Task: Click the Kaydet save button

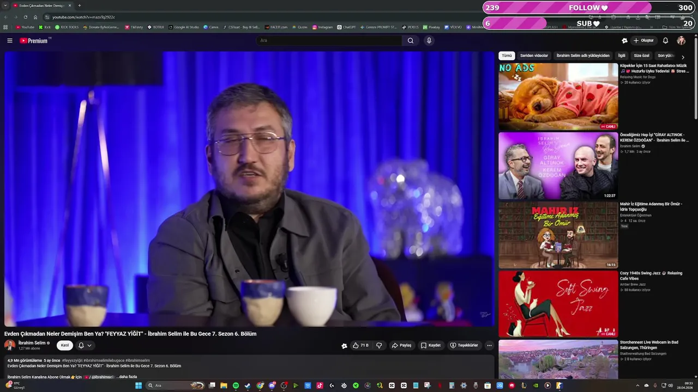Action: pos(431,345)
